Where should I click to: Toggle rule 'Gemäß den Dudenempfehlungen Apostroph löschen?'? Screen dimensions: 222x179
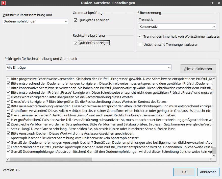pyautogui.click(x=9, y=142)
